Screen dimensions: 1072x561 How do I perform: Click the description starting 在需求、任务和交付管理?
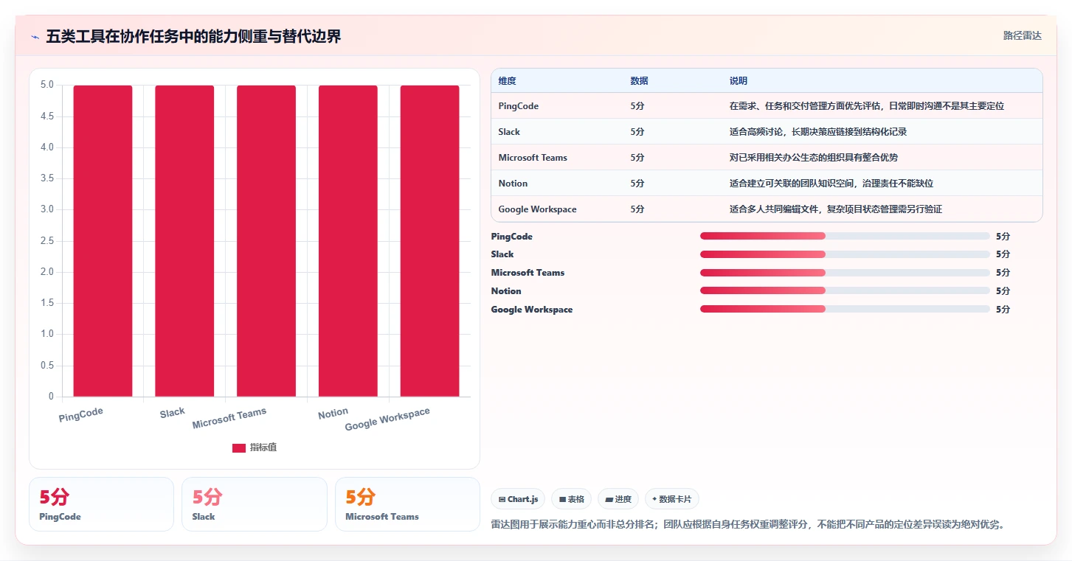pos(867,106)
